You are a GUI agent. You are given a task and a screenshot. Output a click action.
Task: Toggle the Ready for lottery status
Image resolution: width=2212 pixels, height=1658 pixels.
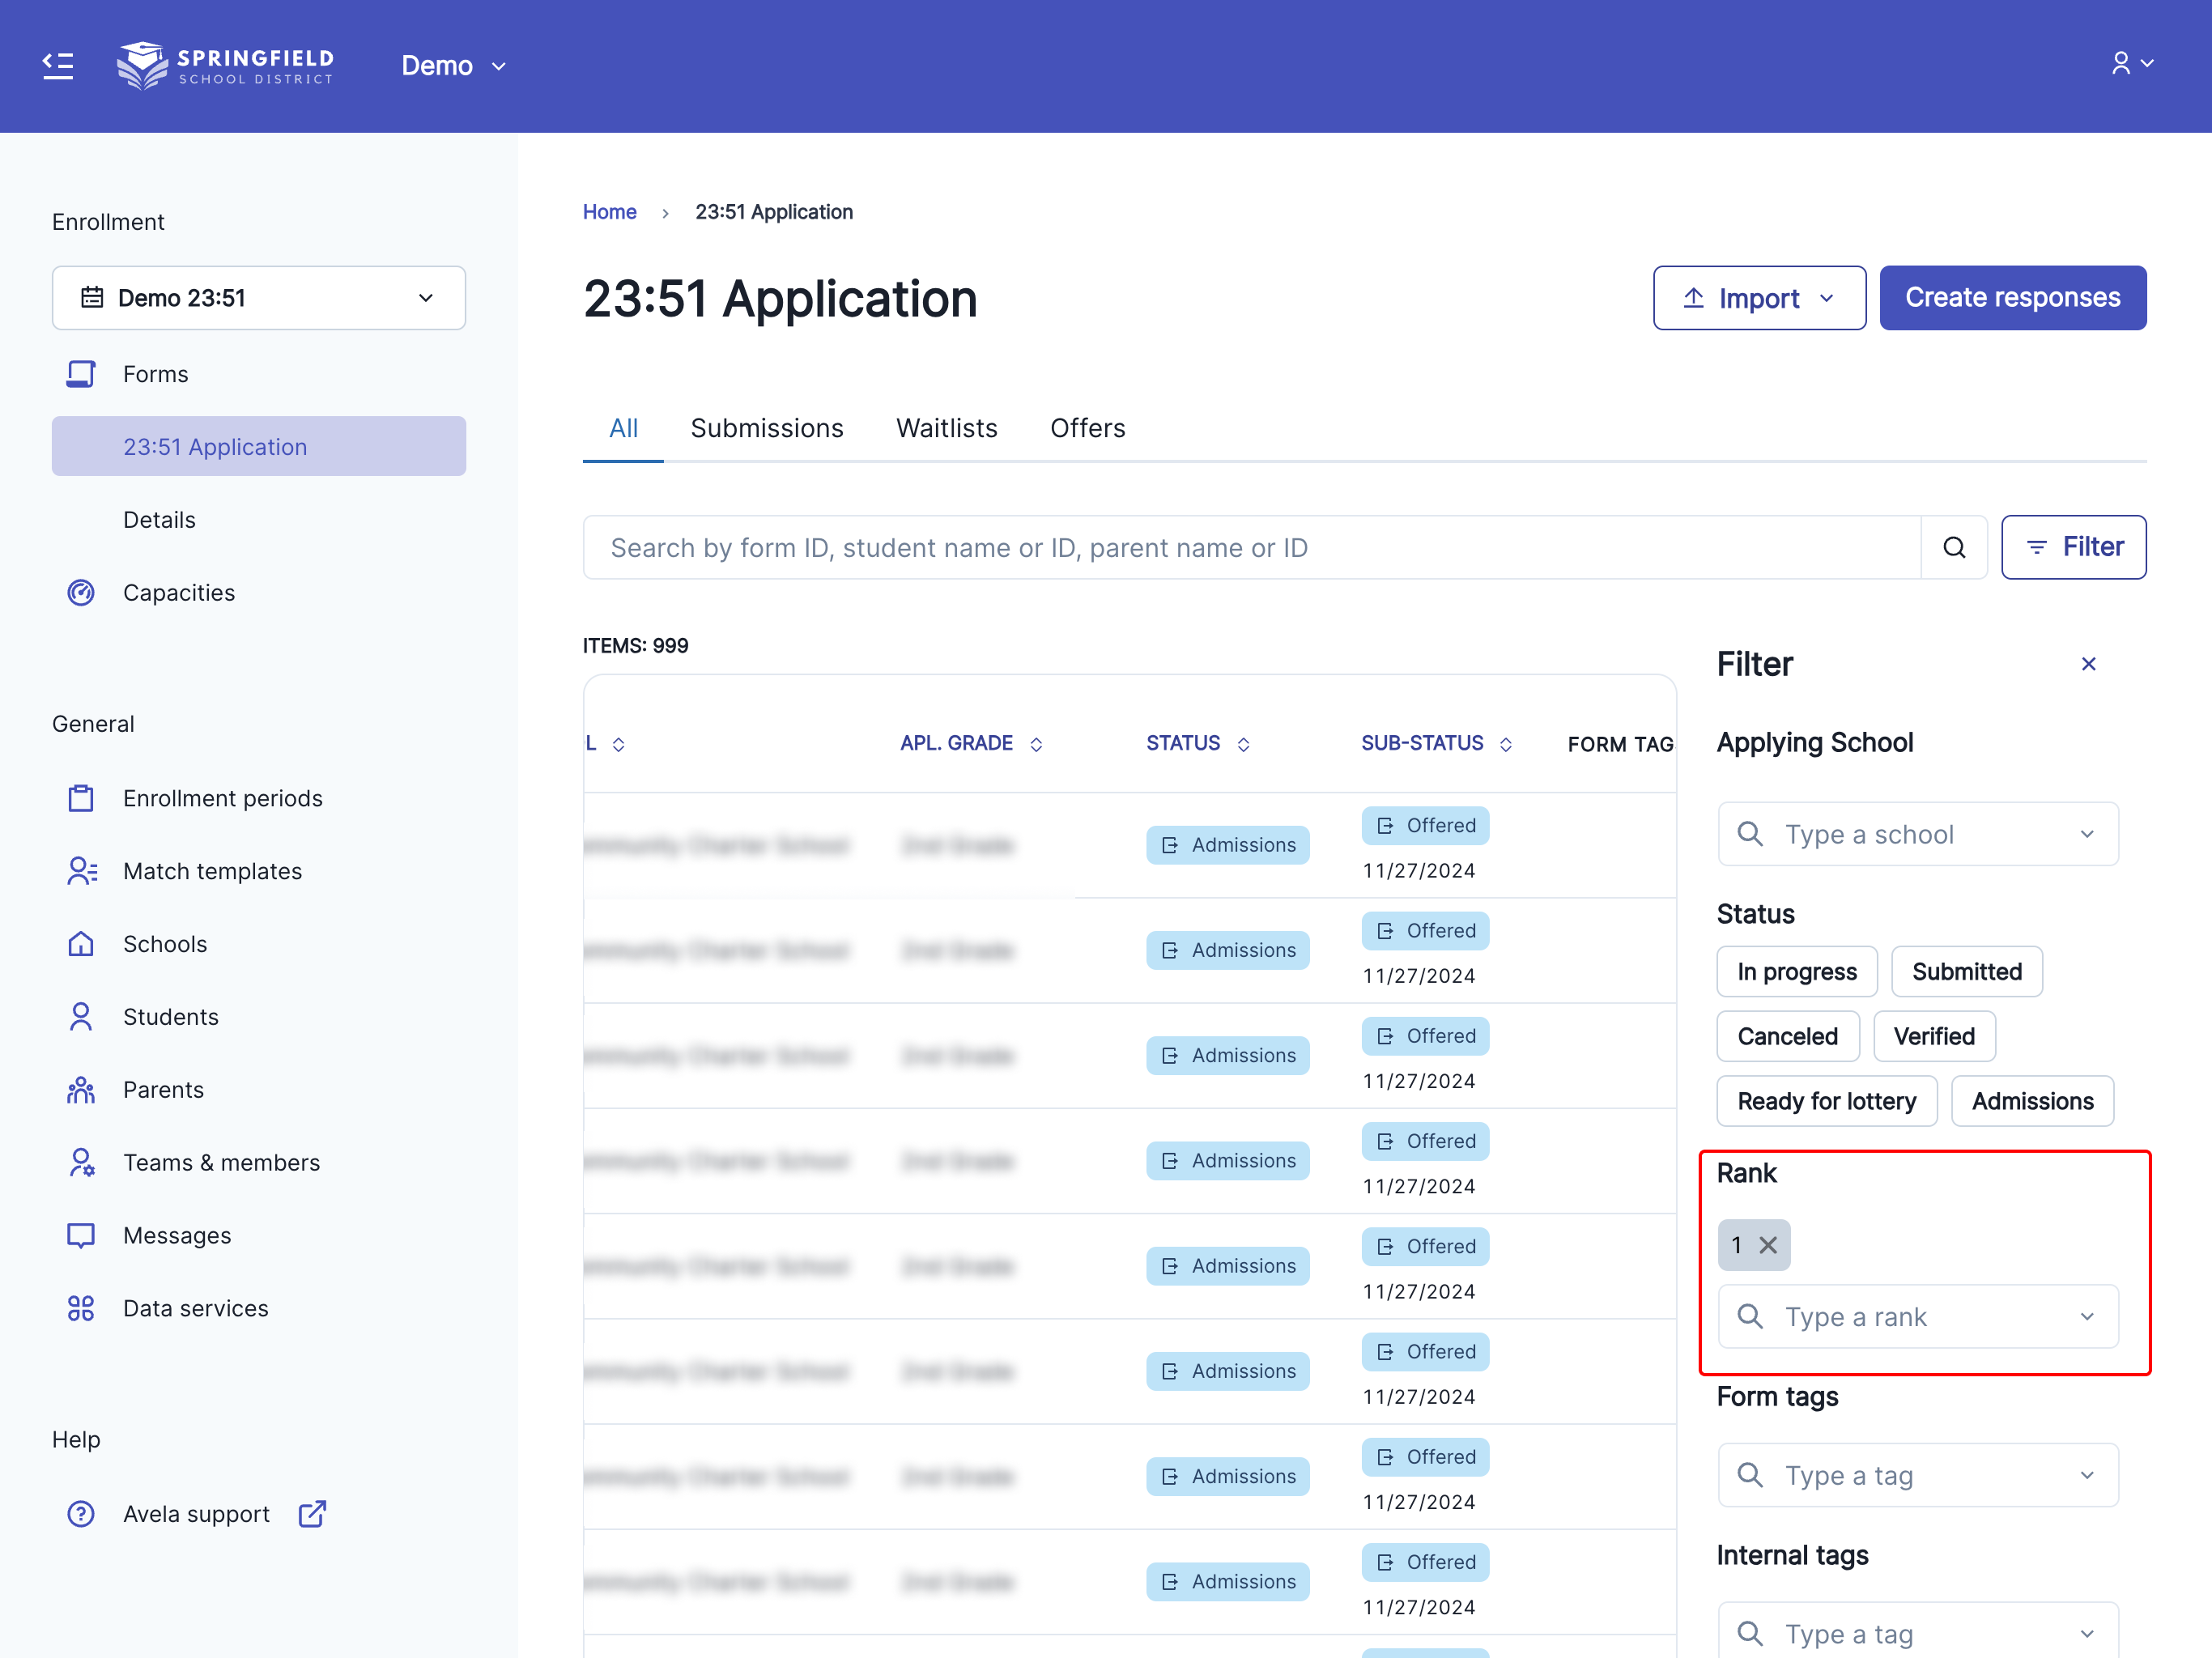pos(1826,1101)
